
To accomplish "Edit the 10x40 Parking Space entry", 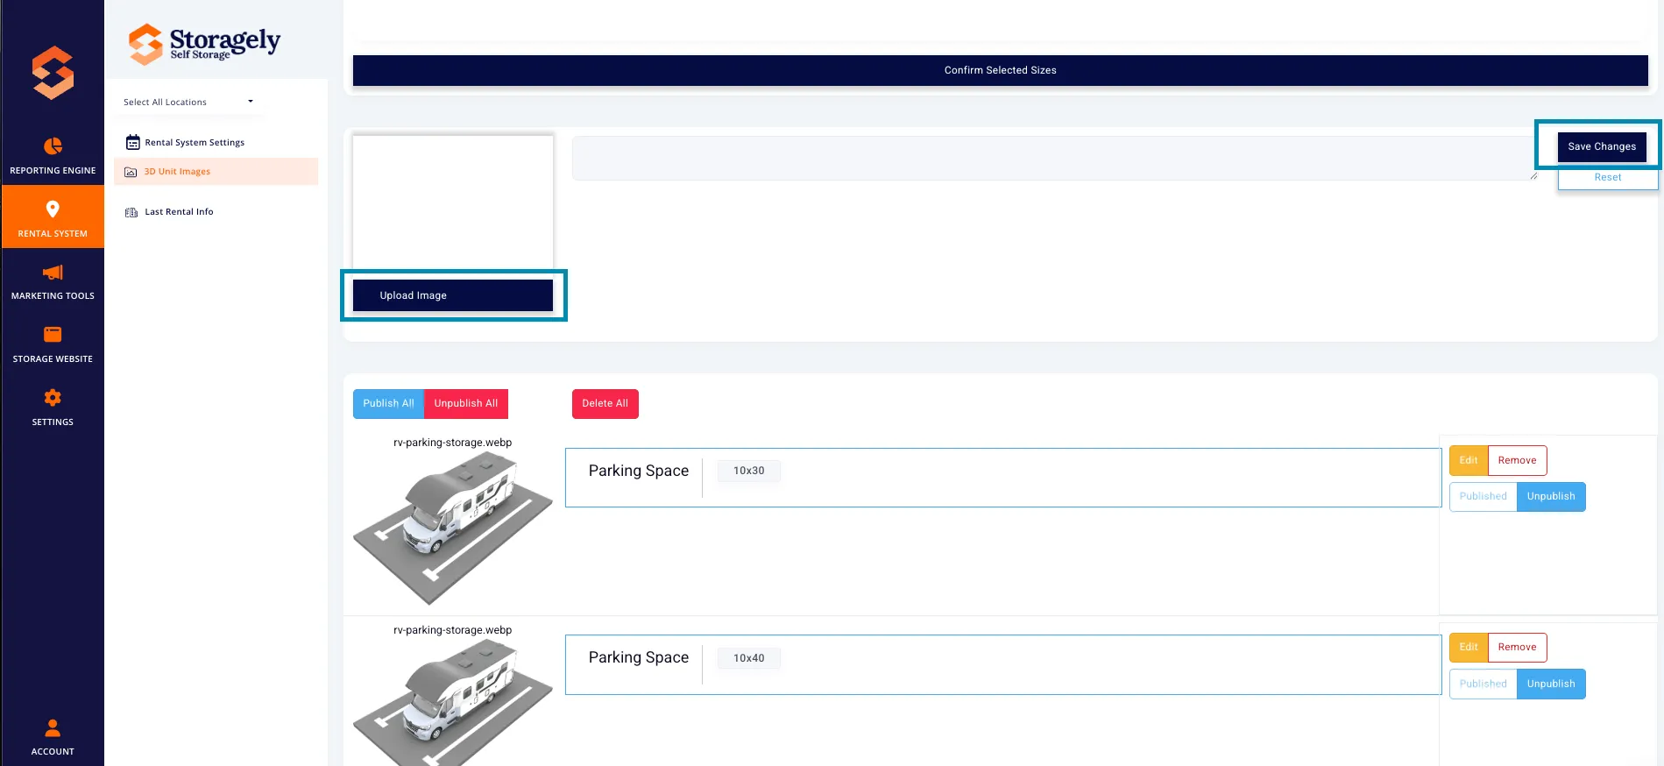I will tap(1469, 648).
